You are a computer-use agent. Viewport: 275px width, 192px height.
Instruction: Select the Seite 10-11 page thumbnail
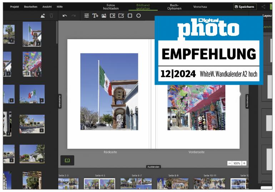coord(209,183)
